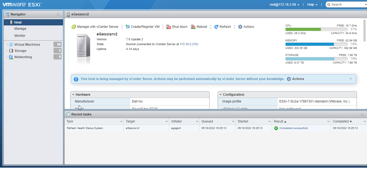Open the Started column dropdown arrow
367x169 pixels.
[269, 122]
